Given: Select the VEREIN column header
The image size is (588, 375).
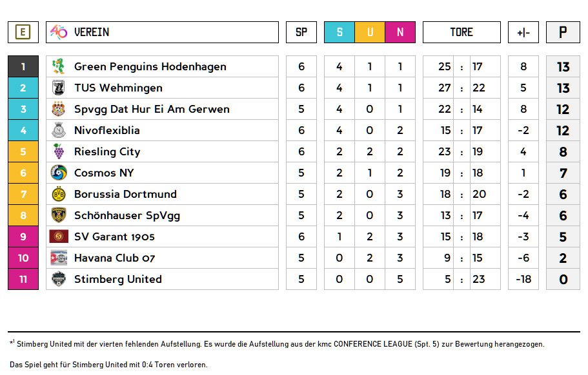Looking at the screenshot, I should tap(92, 32).
